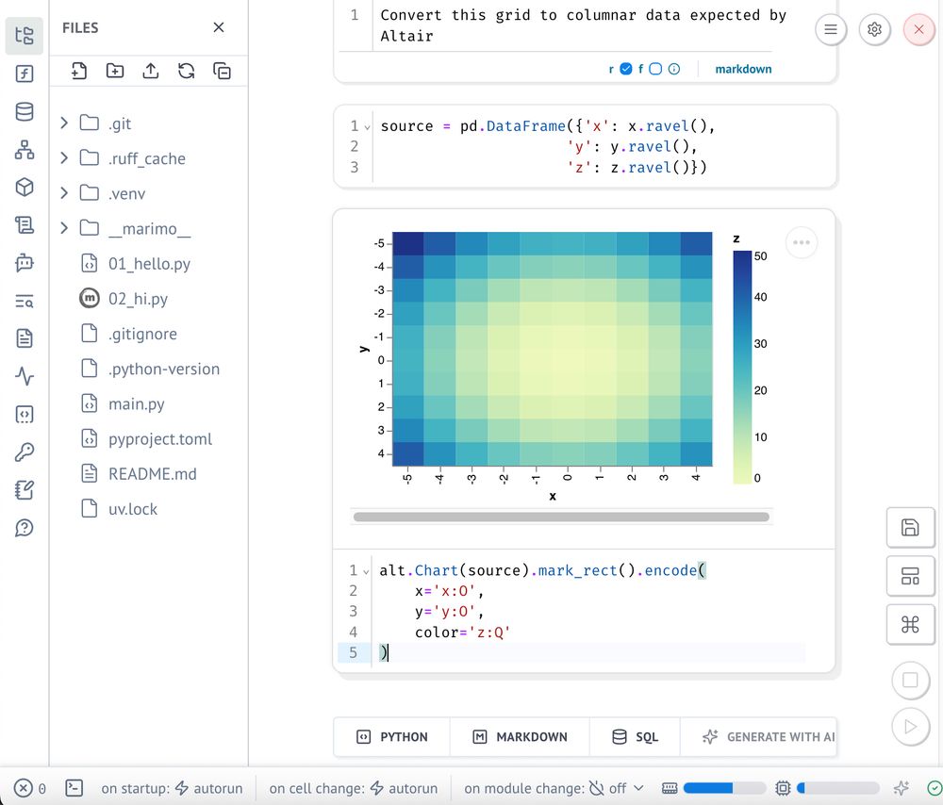Click the markdown language toggle label
The width and height of the screenshot is (943, 805).
pos(743,69)
